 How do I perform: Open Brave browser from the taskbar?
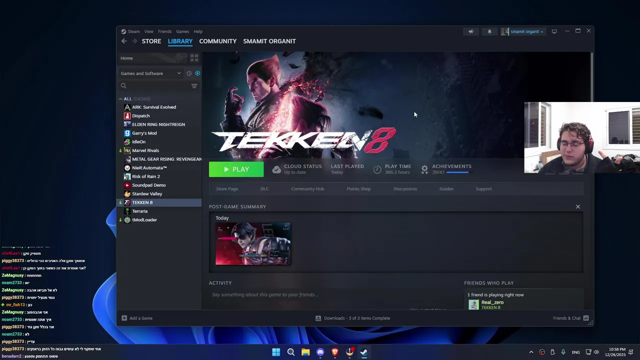(335, 352)
